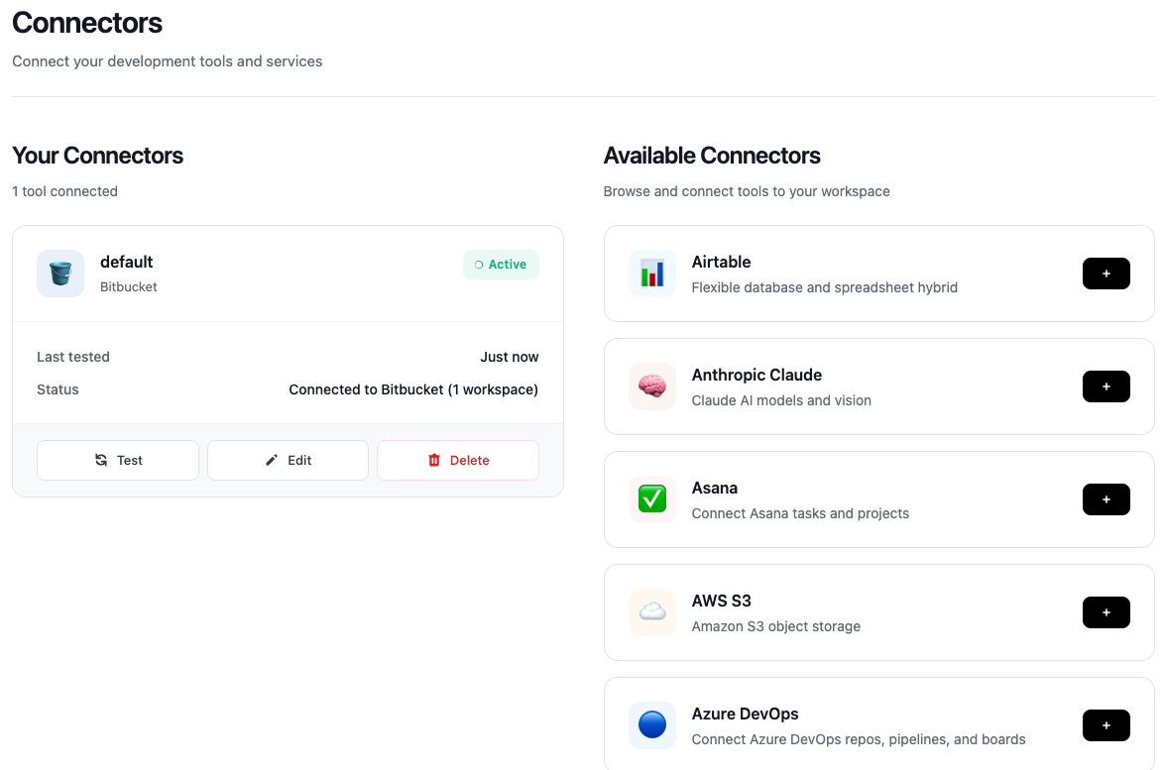Add the Anthropic Claude connector

(x=1106, y=386)
